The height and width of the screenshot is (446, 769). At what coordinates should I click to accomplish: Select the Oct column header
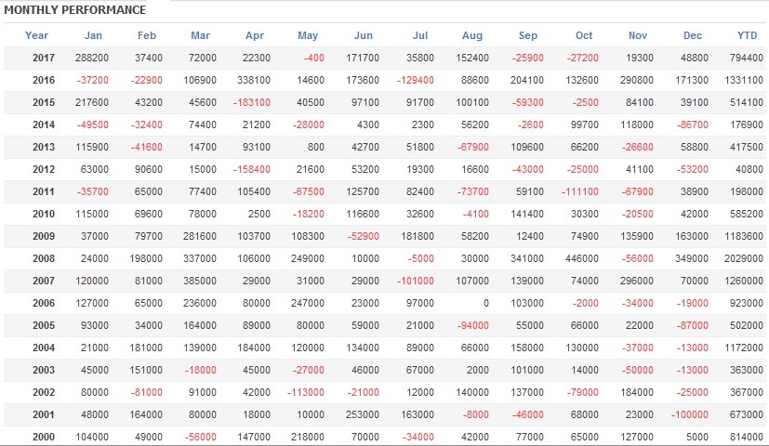[584, 36]
